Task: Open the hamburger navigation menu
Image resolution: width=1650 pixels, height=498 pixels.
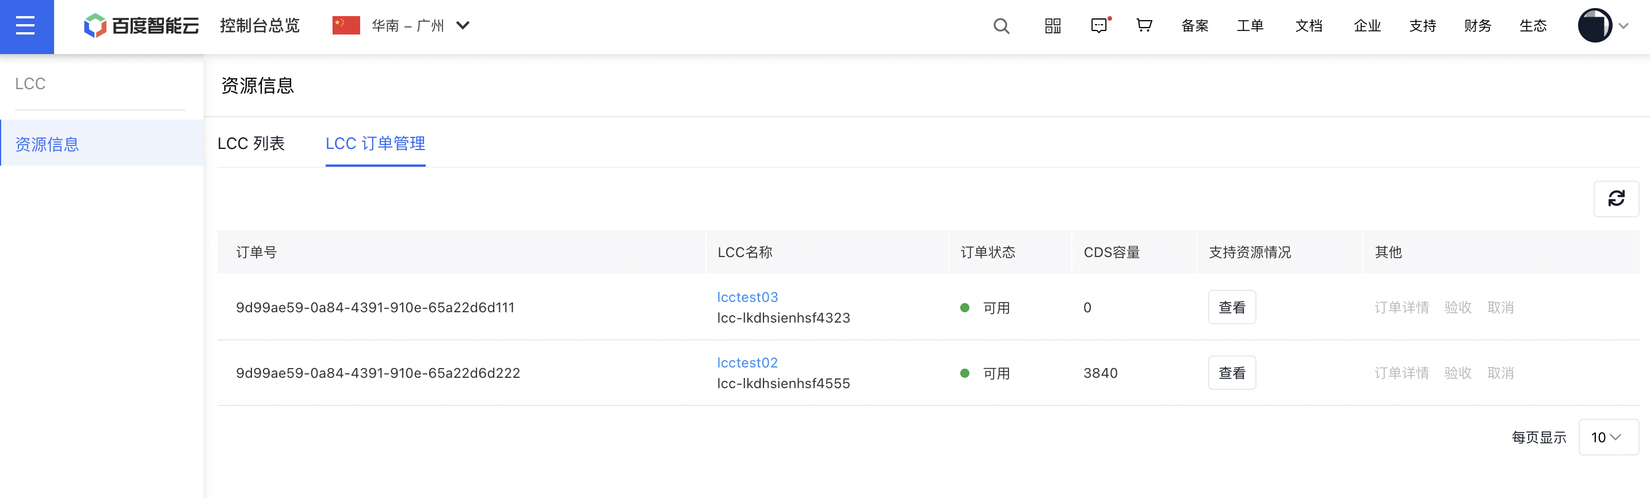Action: pyautogui.click(x=26, y=26)
